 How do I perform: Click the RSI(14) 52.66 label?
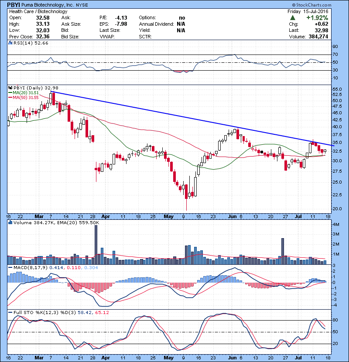coord(31,43)
